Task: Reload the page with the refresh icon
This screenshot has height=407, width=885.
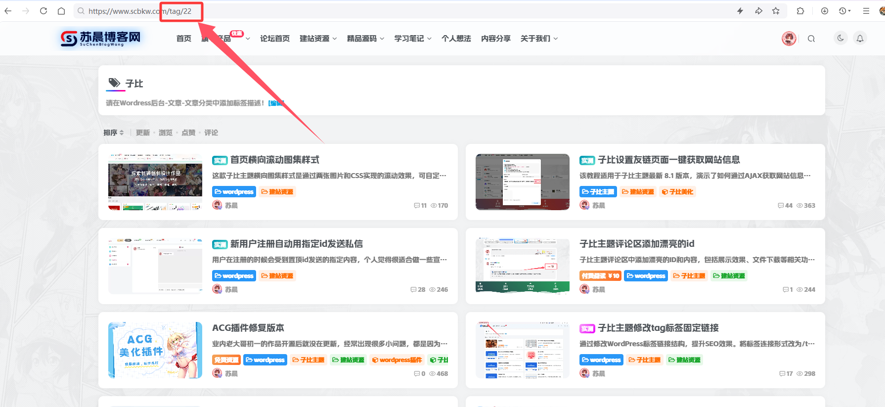Action: pyautogui.click(x=44, y=11)
